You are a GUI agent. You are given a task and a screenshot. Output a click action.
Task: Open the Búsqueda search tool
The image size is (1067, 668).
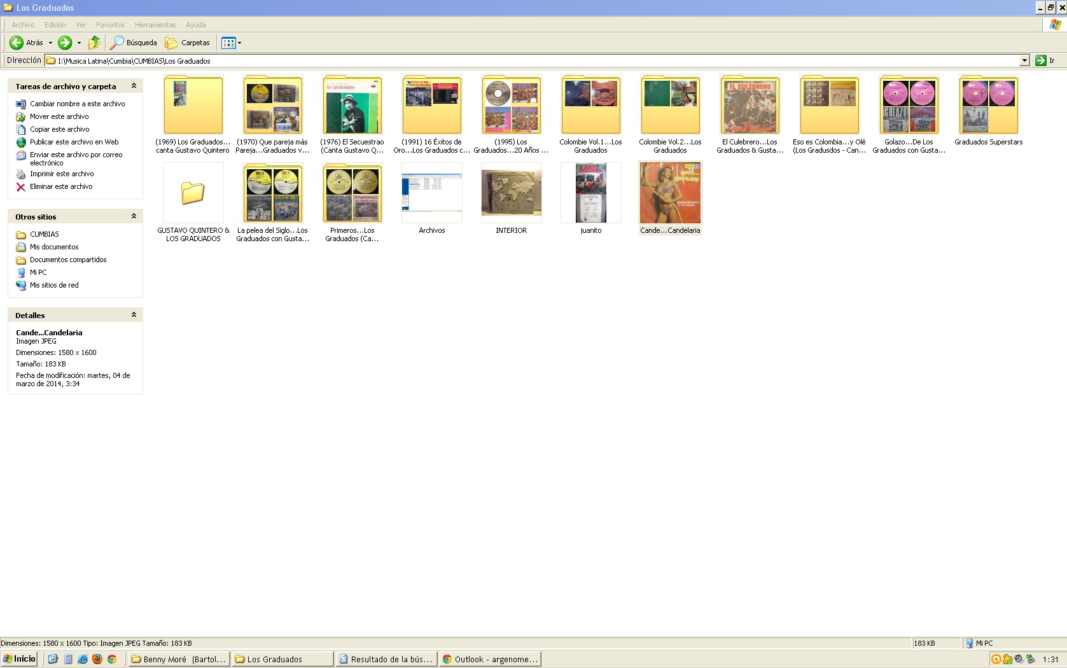pos(134,43)
